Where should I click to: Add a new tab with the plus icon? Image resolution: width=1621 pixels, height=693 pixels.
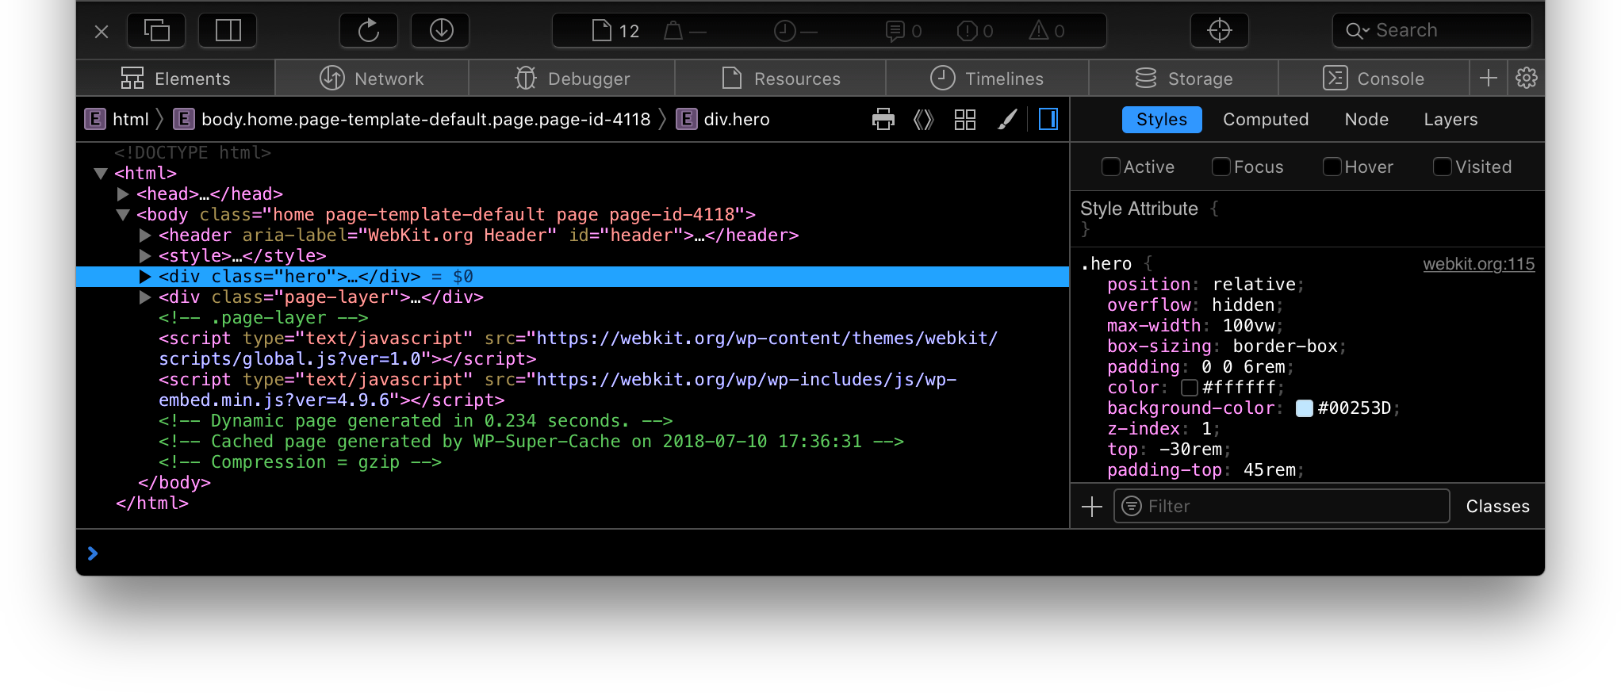click(x=1489, y=78)
